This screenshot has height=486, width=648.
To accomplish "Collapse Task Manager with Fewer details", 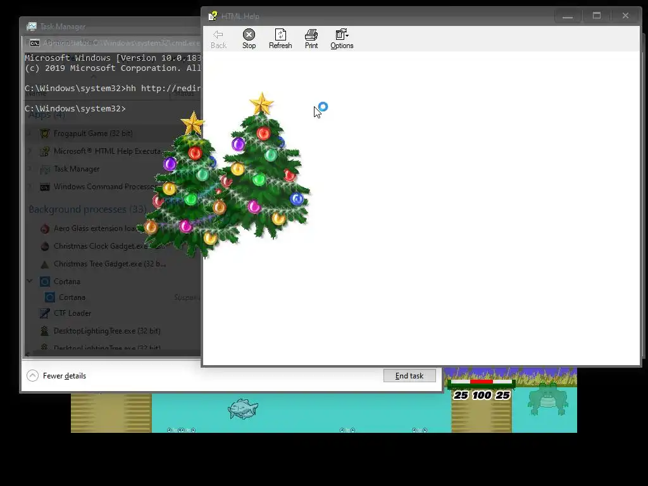I will 56,376.
